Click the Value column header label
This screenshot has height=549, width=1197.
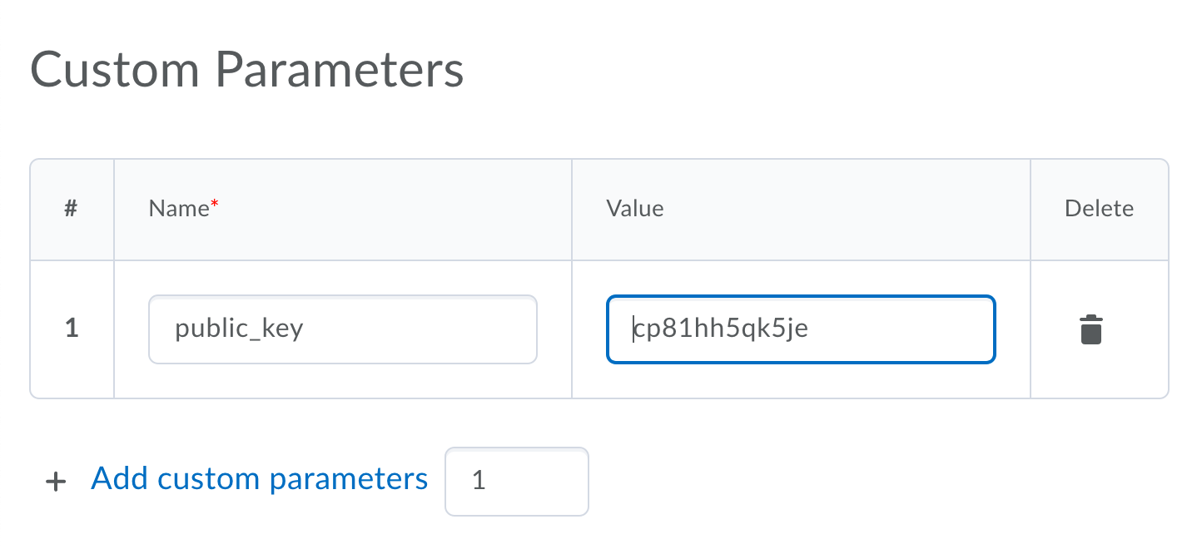pyautogui.click(x=635, y=208)
